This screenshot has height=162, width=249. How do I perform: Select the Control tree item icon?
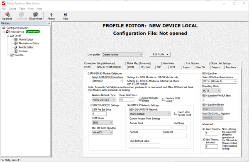16,51
